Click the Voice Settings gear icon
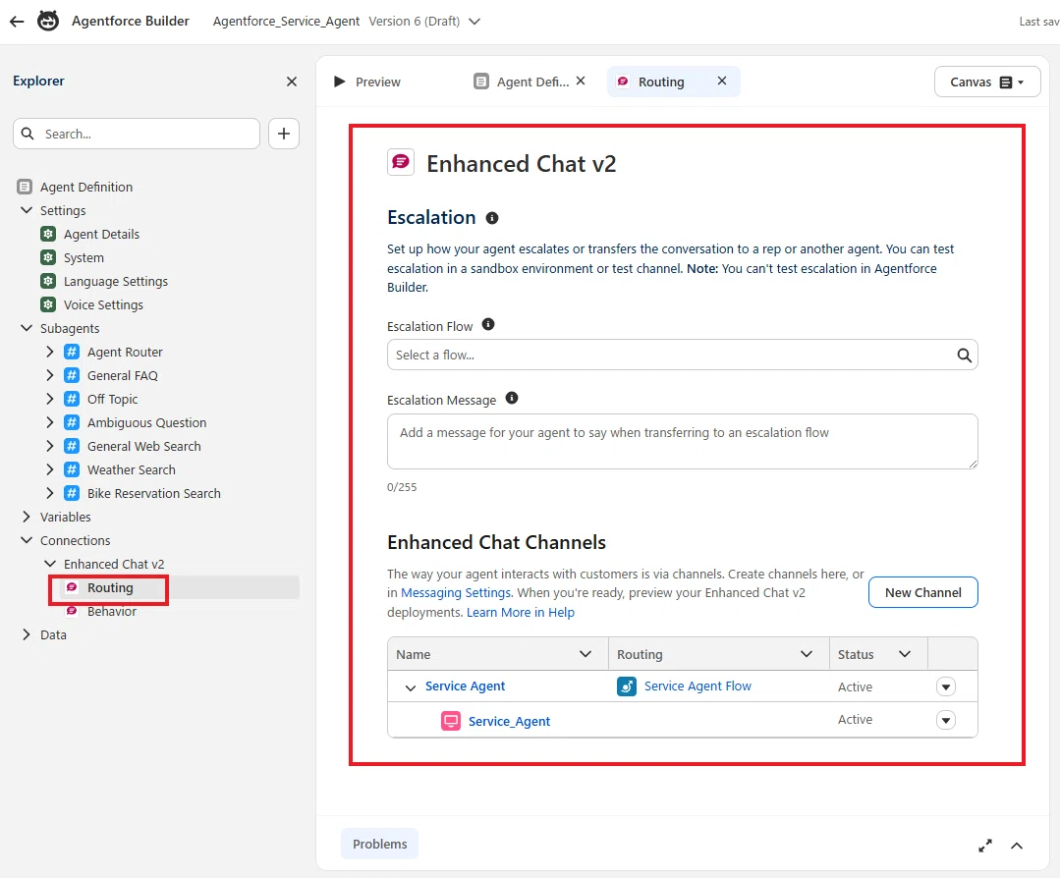 click(x=48, y=304)
